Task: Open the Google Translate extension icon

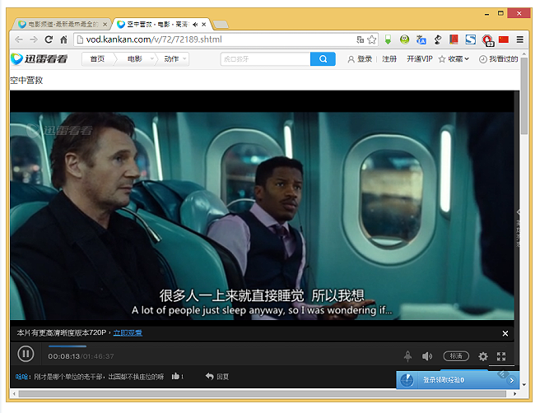Action: [421, 40]
